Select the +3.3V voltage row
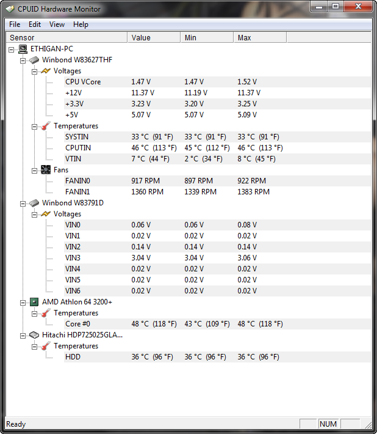377x434 pixels. click(x=217, y=104)
